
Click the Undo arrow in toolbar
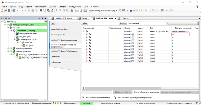(18, 11)
